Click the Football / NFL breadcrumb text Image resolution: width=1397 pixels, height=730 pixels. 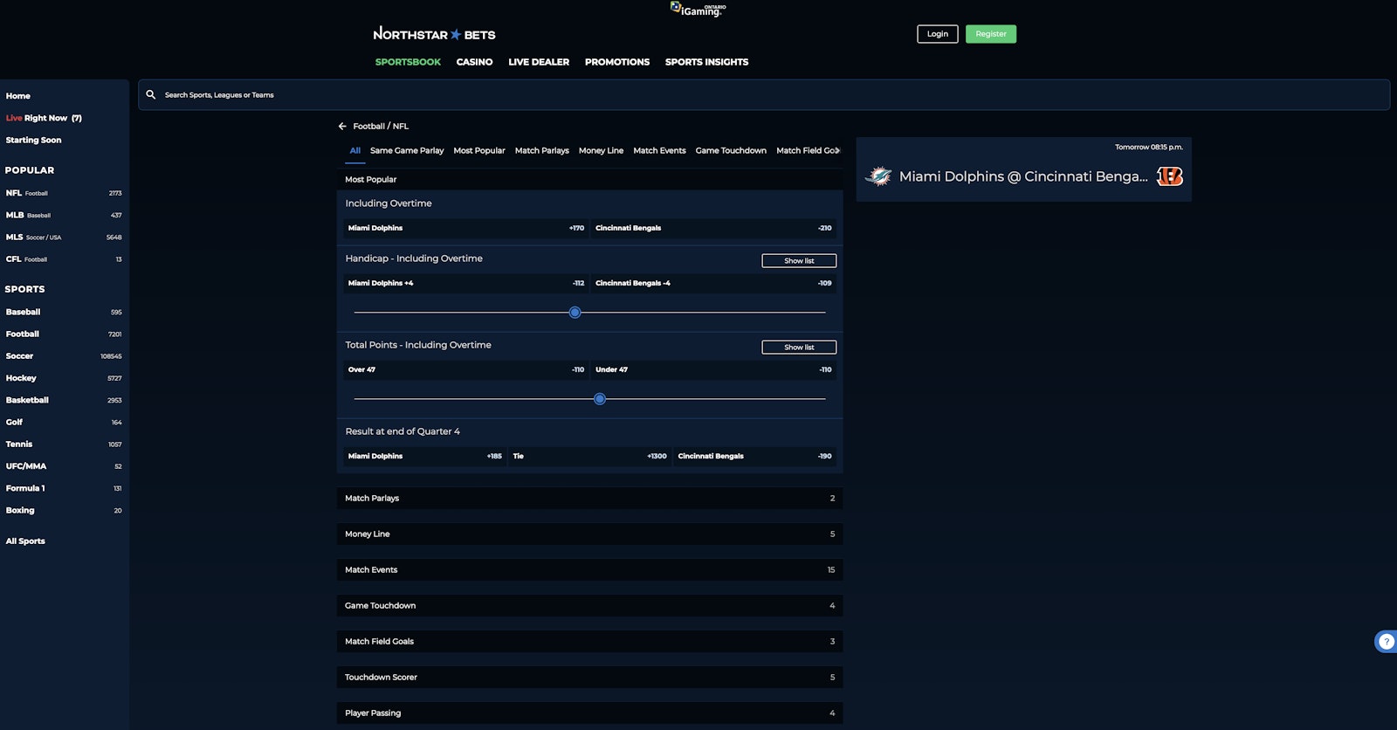pyautogui.click(x=381, y=126)
